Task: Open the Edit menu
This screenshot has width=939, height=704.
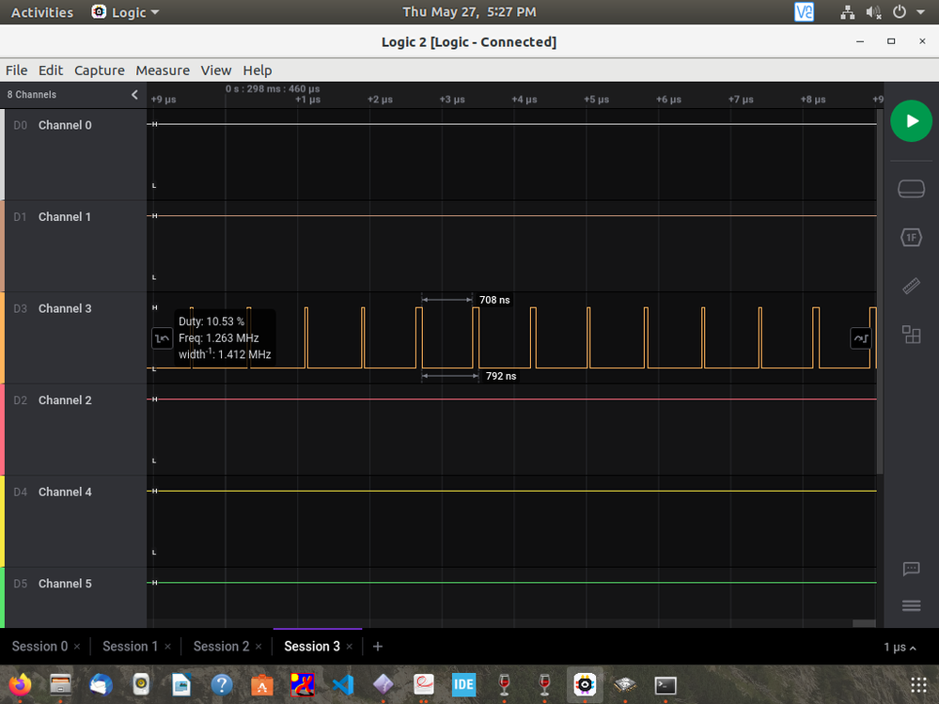Action: coord(51,70)
